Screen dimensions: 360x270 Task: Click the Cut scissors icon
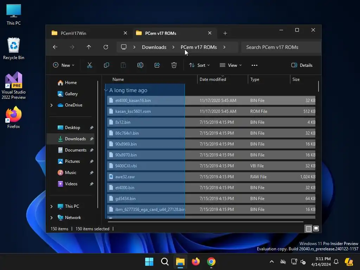[x=90, y=65]
